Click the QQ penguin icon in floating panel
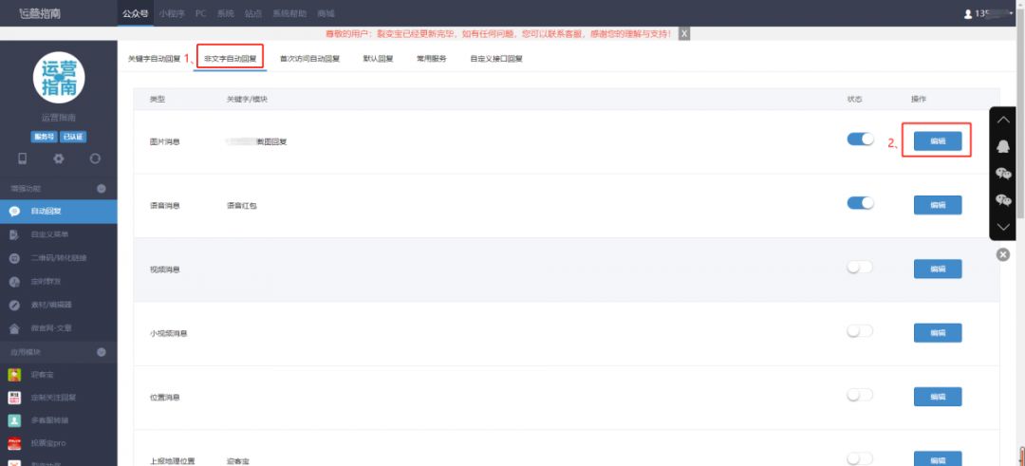 [1003, 147]
